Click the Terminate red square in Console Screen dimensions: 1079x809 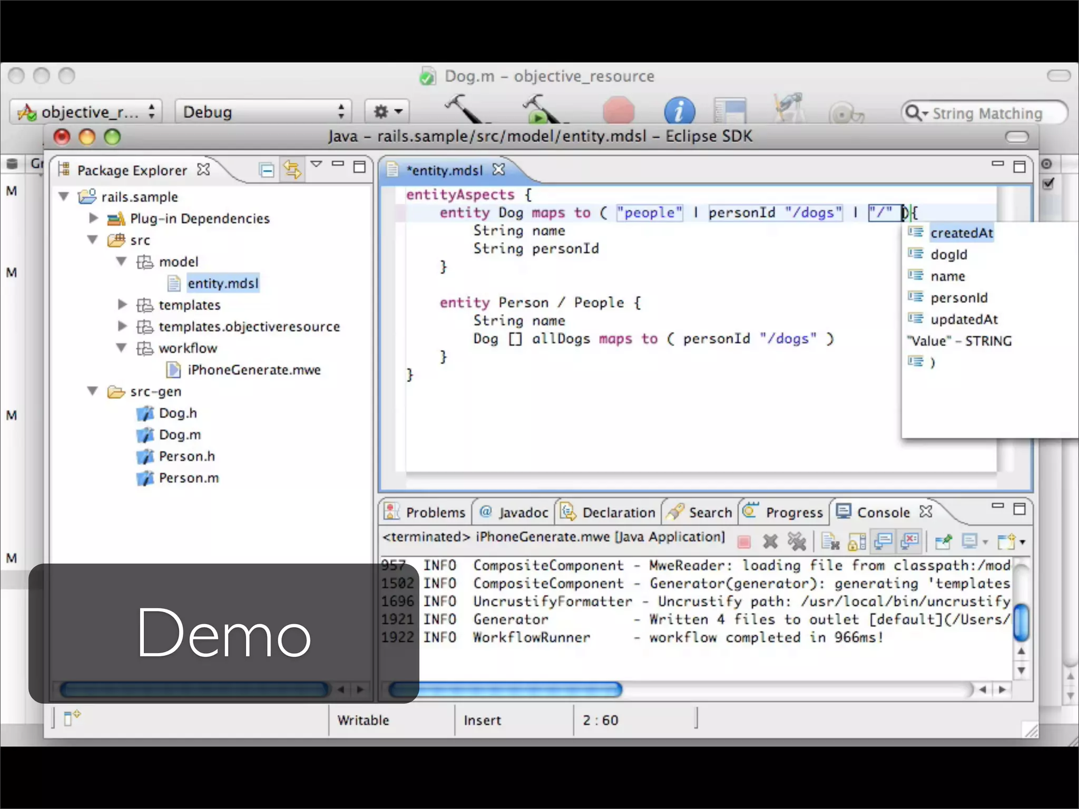[x=744, y=541]
